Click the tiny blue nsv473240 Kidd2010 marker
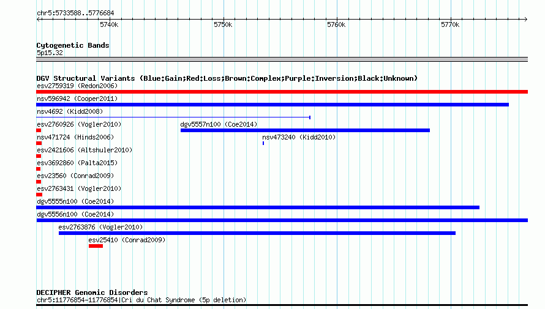545x309 pixels. click(x=263, y=143)
